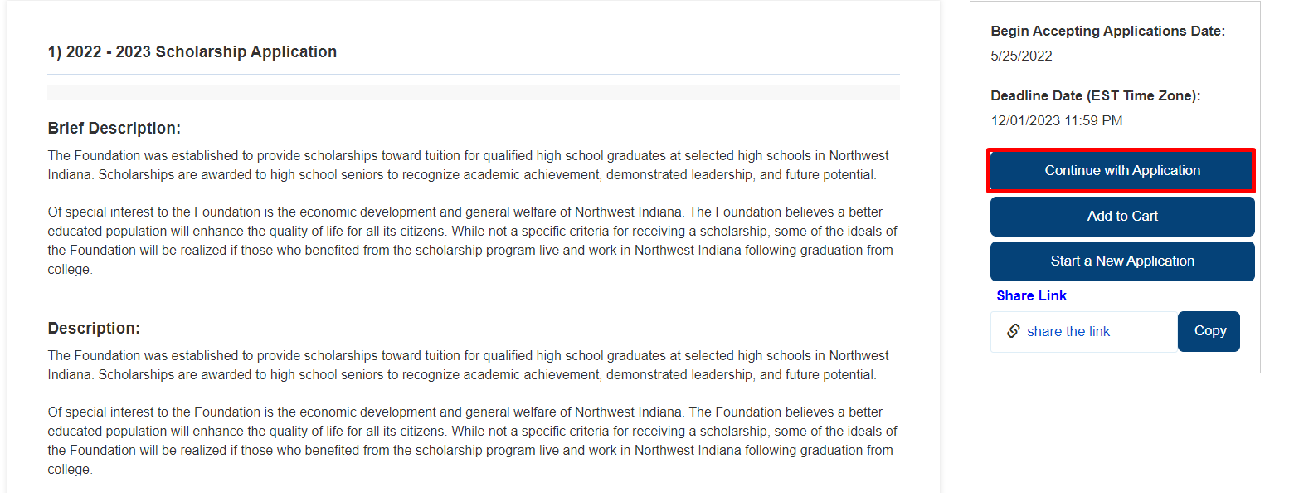Select the Deadline Date (EST Time Zone) label

click(1096, 95)
